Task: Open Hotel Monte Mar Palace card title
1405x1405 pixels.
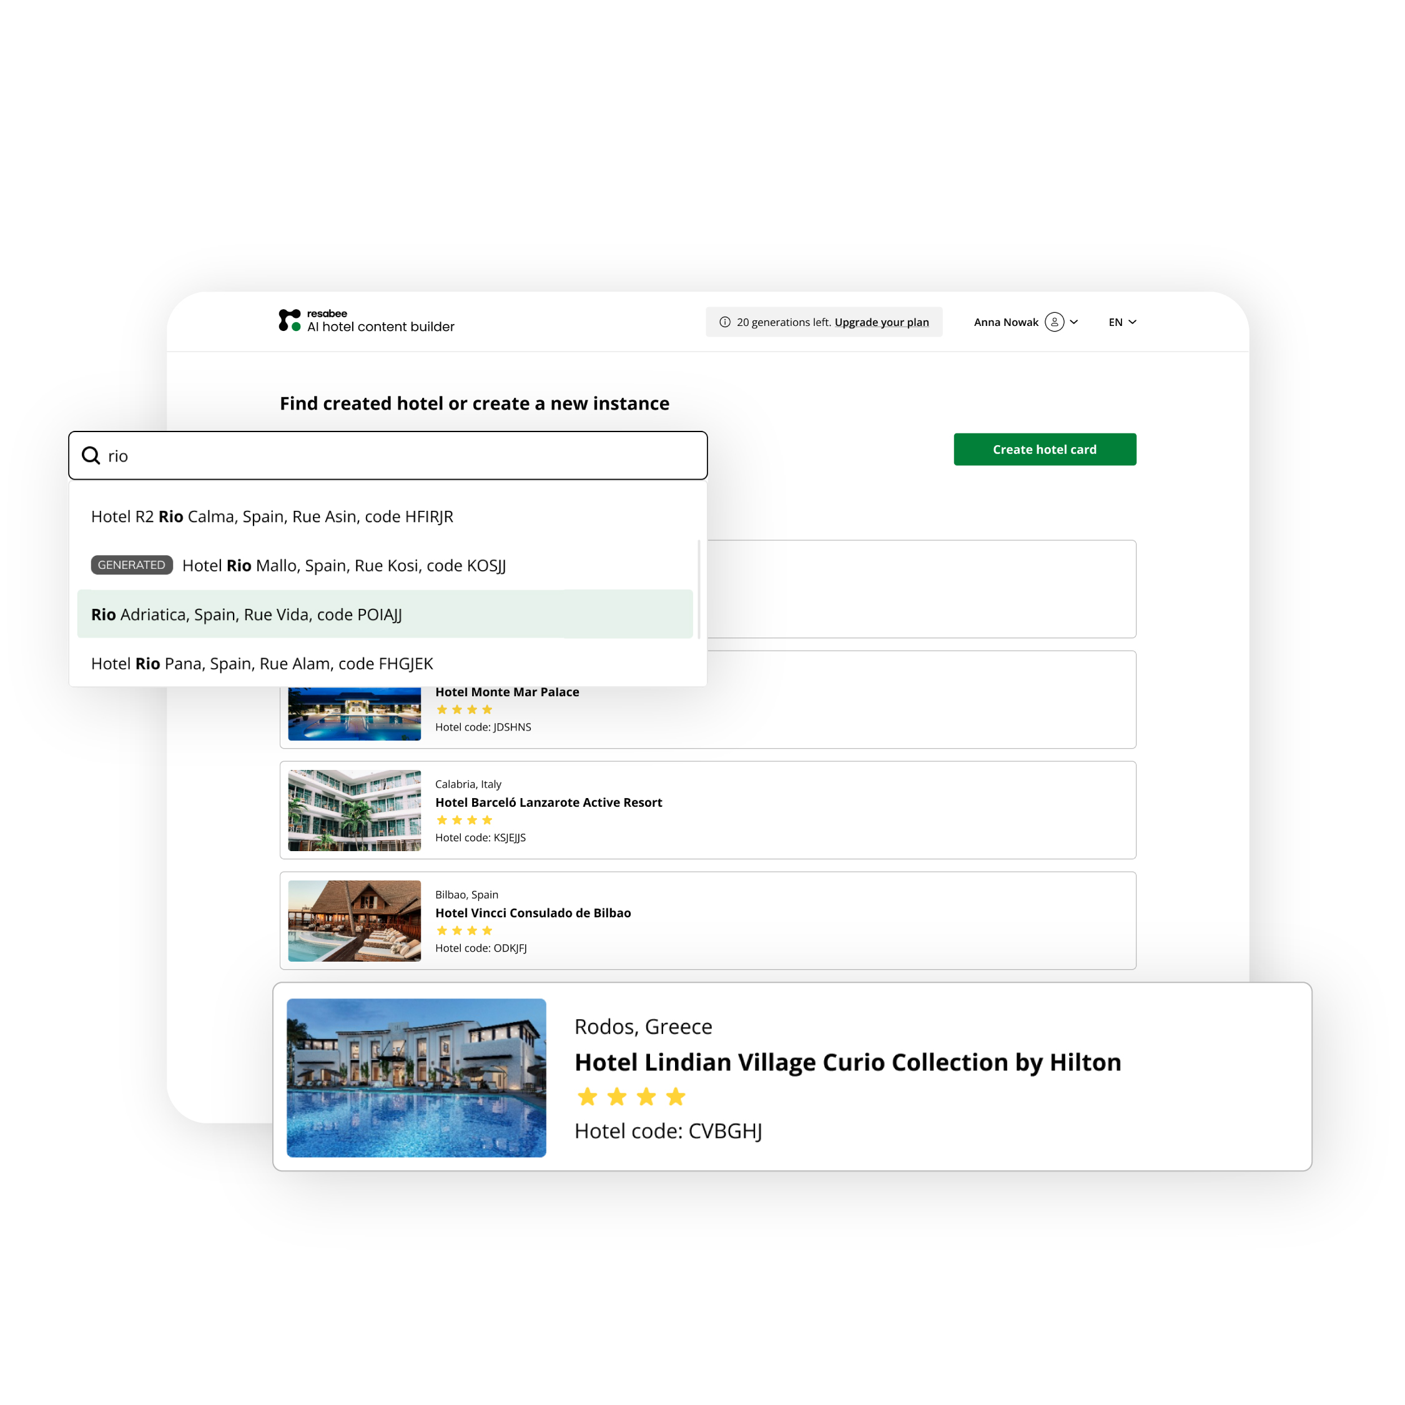Action: tap(507, 693)
